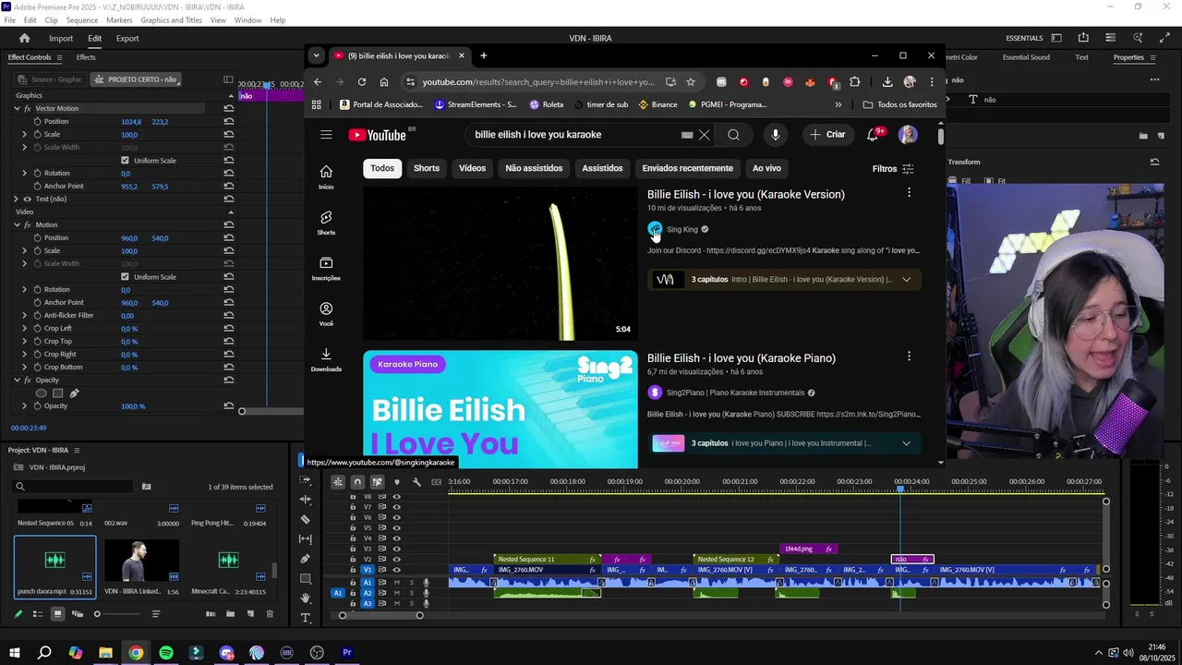Toggle visibility of Text (não) layer

(x=27, y=199)
